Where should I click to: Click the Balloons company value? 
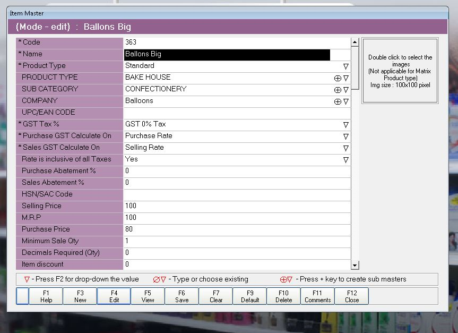139,100
